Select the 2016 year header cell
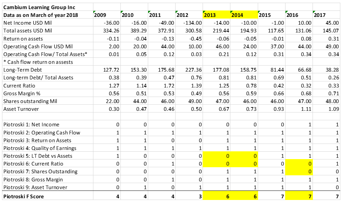Screen dimensions: 343x202 click(299, 15)
